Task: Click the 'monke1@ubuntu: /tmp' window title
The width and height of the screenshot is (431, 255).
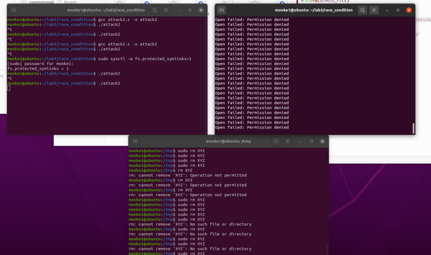Action: click(229, 141)
